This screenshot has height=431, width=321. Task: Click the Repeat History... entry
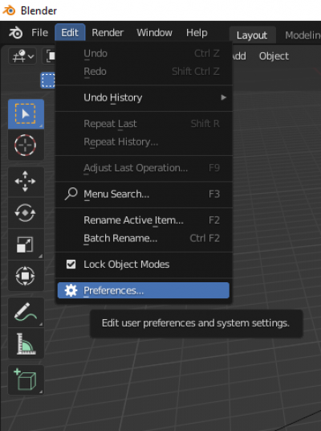(x=144, y=142)
